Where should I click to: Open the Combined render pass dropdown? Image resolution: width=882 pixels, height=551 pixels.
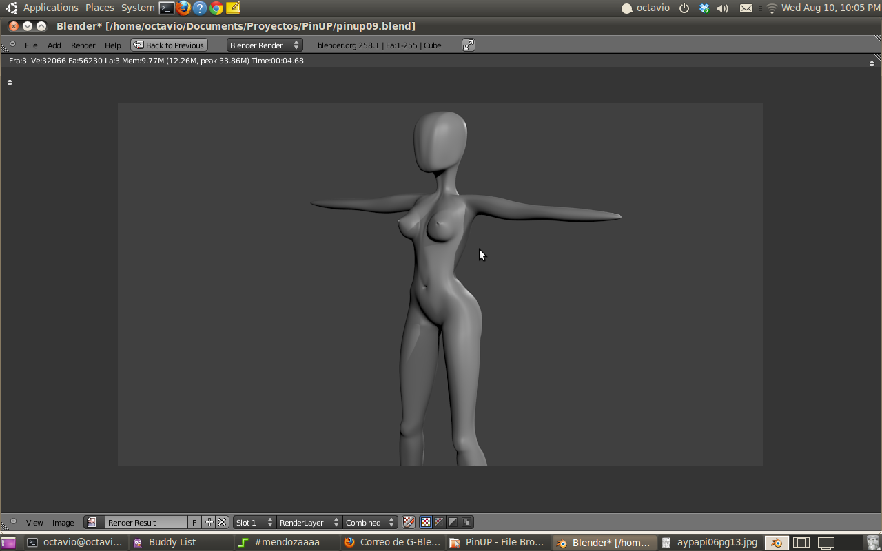point(370,522)
